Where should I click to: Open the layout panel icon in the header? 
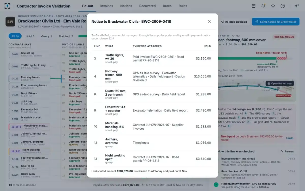tap(253, 6)
